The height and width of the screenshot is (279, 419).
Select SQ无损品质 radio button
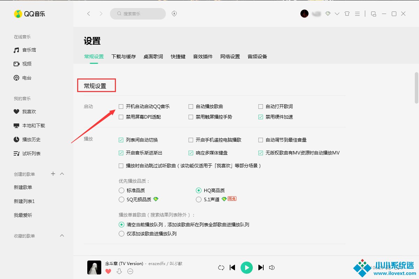(122, 199)
